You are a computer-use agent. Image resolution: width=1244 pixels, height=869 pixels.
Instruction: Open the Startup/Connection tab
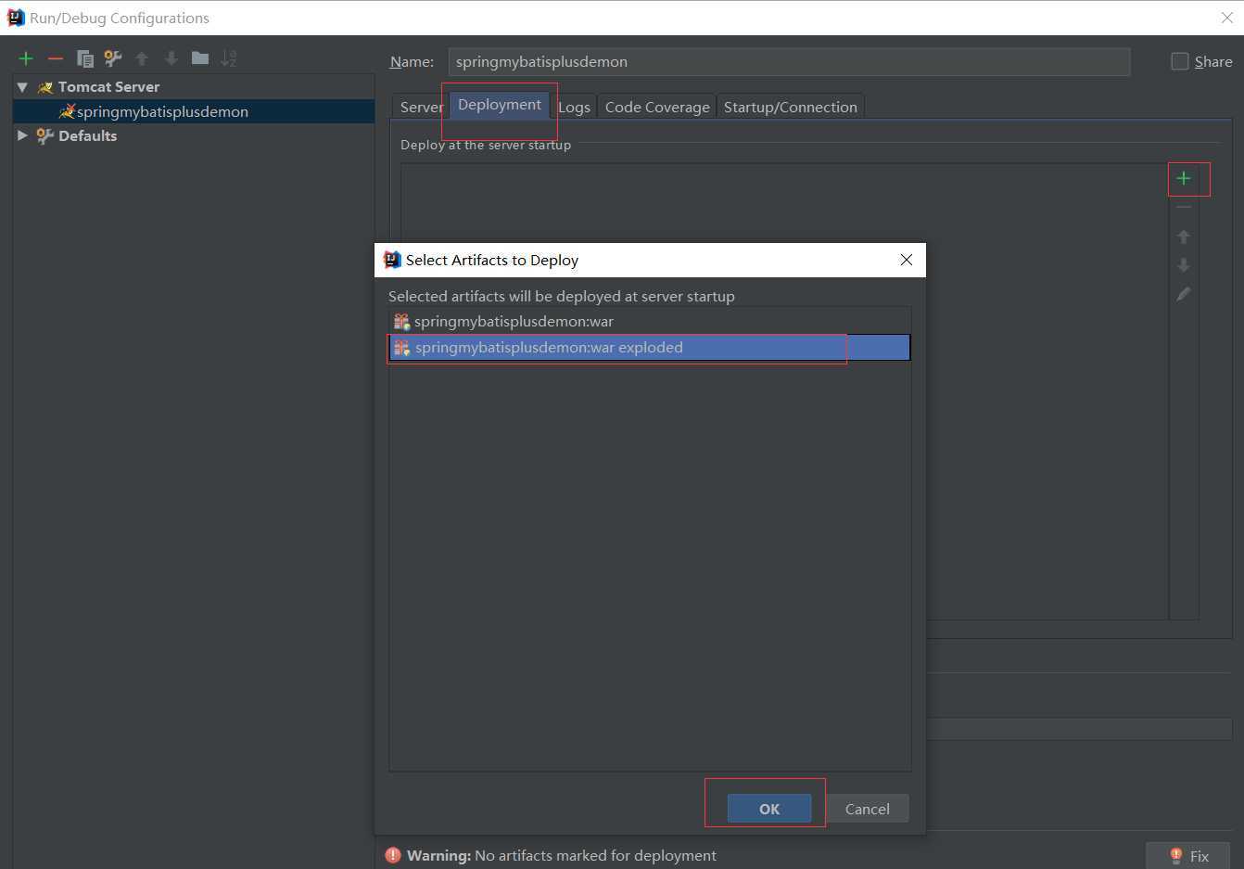tap(791, 107)
